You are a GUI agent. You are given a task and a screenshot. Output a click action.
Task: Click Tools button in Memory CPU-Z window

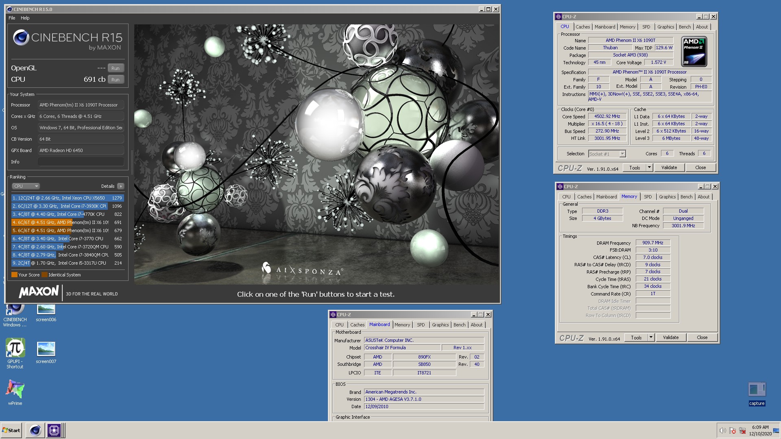(636, 338)
